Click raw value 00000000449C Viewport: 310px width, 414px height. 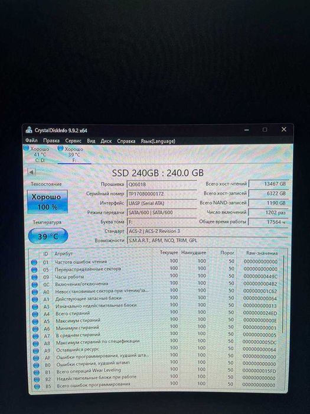(260, 276)
